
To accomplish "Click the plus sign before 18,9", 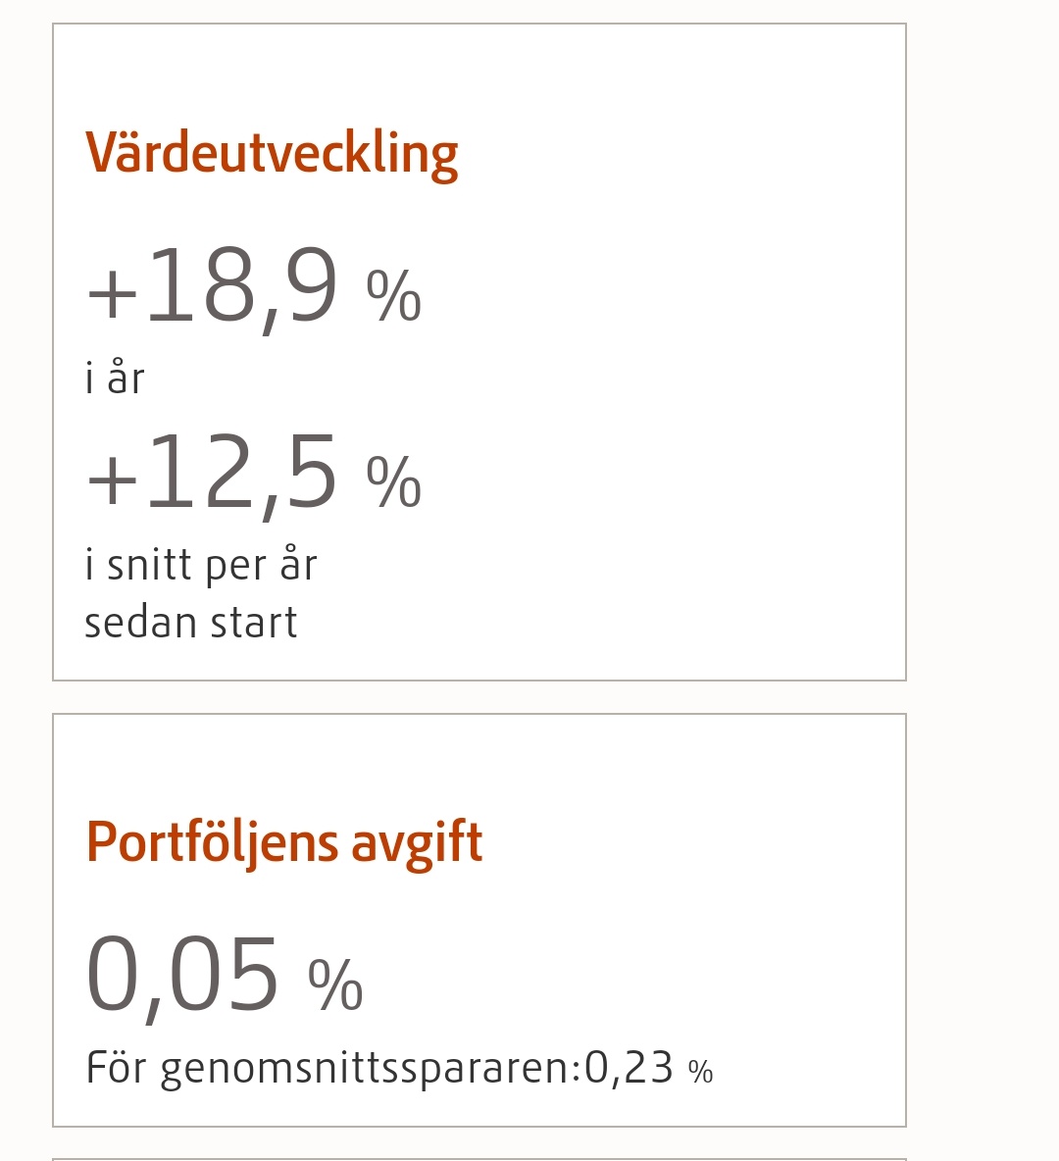I will click(112, 294).
